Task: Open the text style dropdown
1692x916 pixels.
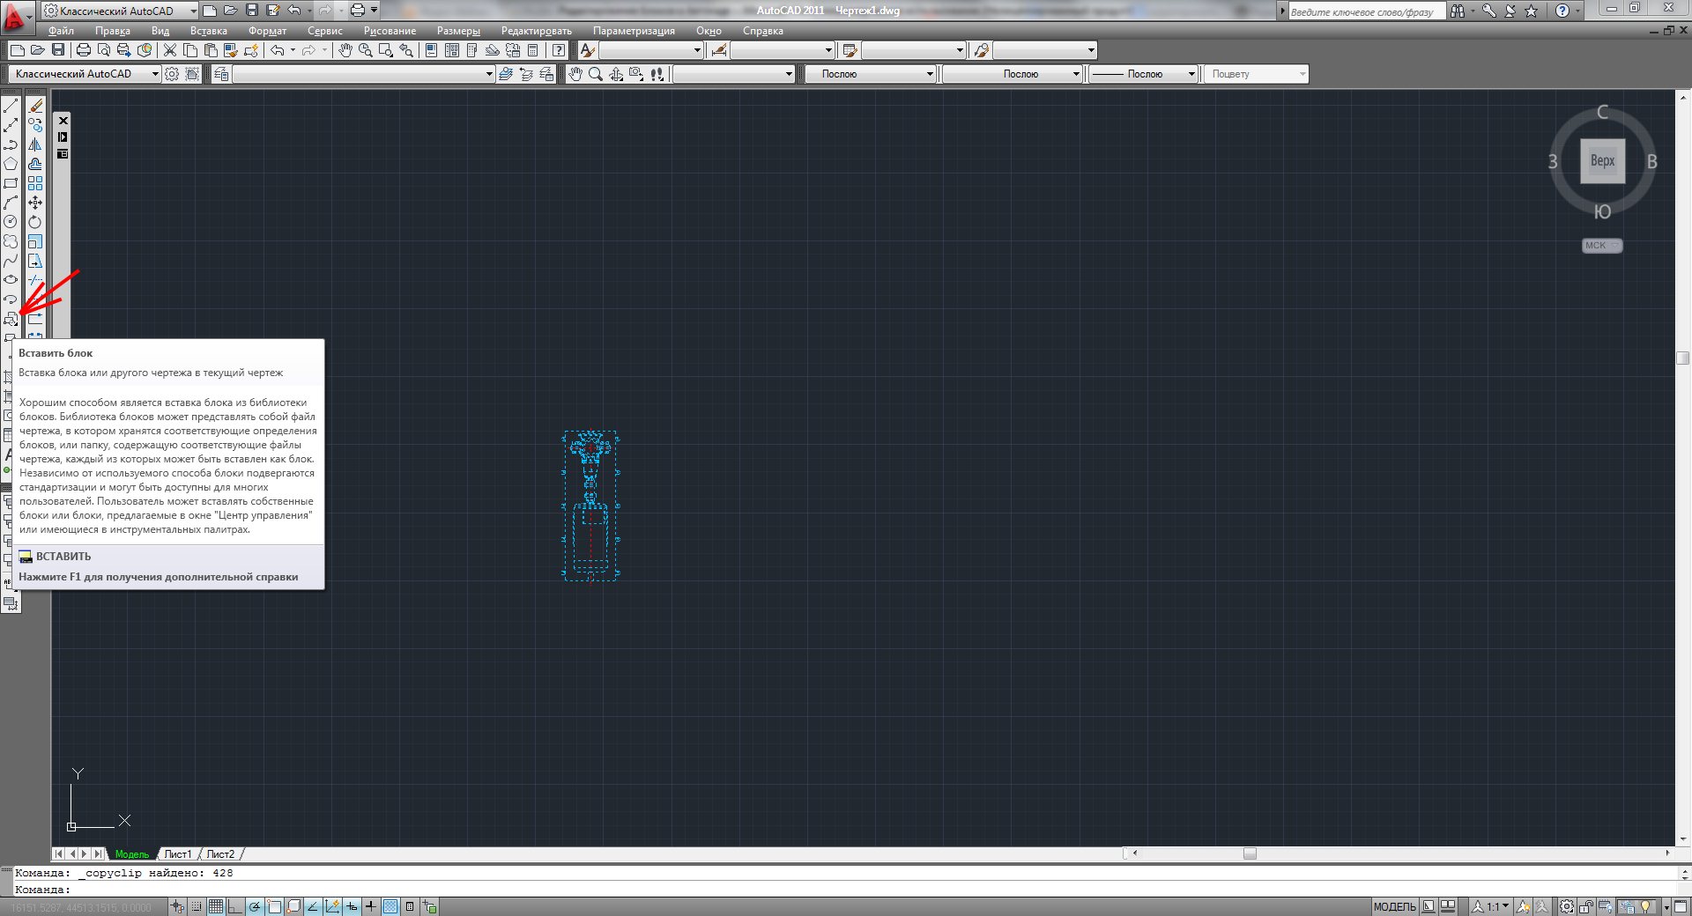Action: click(x=651, y=50)
